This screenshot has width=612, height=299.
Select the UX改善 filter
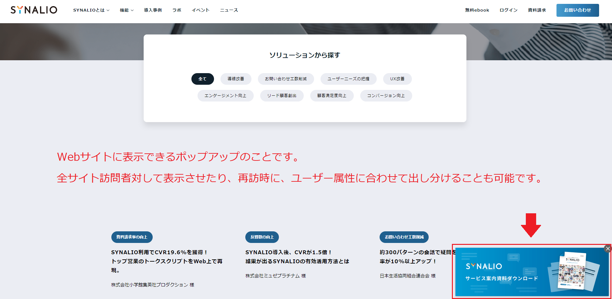click(397, 79)
